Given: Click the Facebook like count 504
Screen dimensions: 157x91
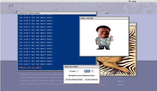Looking at the screenshot, I should coord(92,71).
